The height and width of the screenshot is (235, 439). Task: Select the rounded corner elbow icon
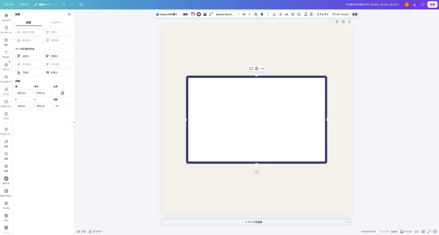[x=211, y=14]
